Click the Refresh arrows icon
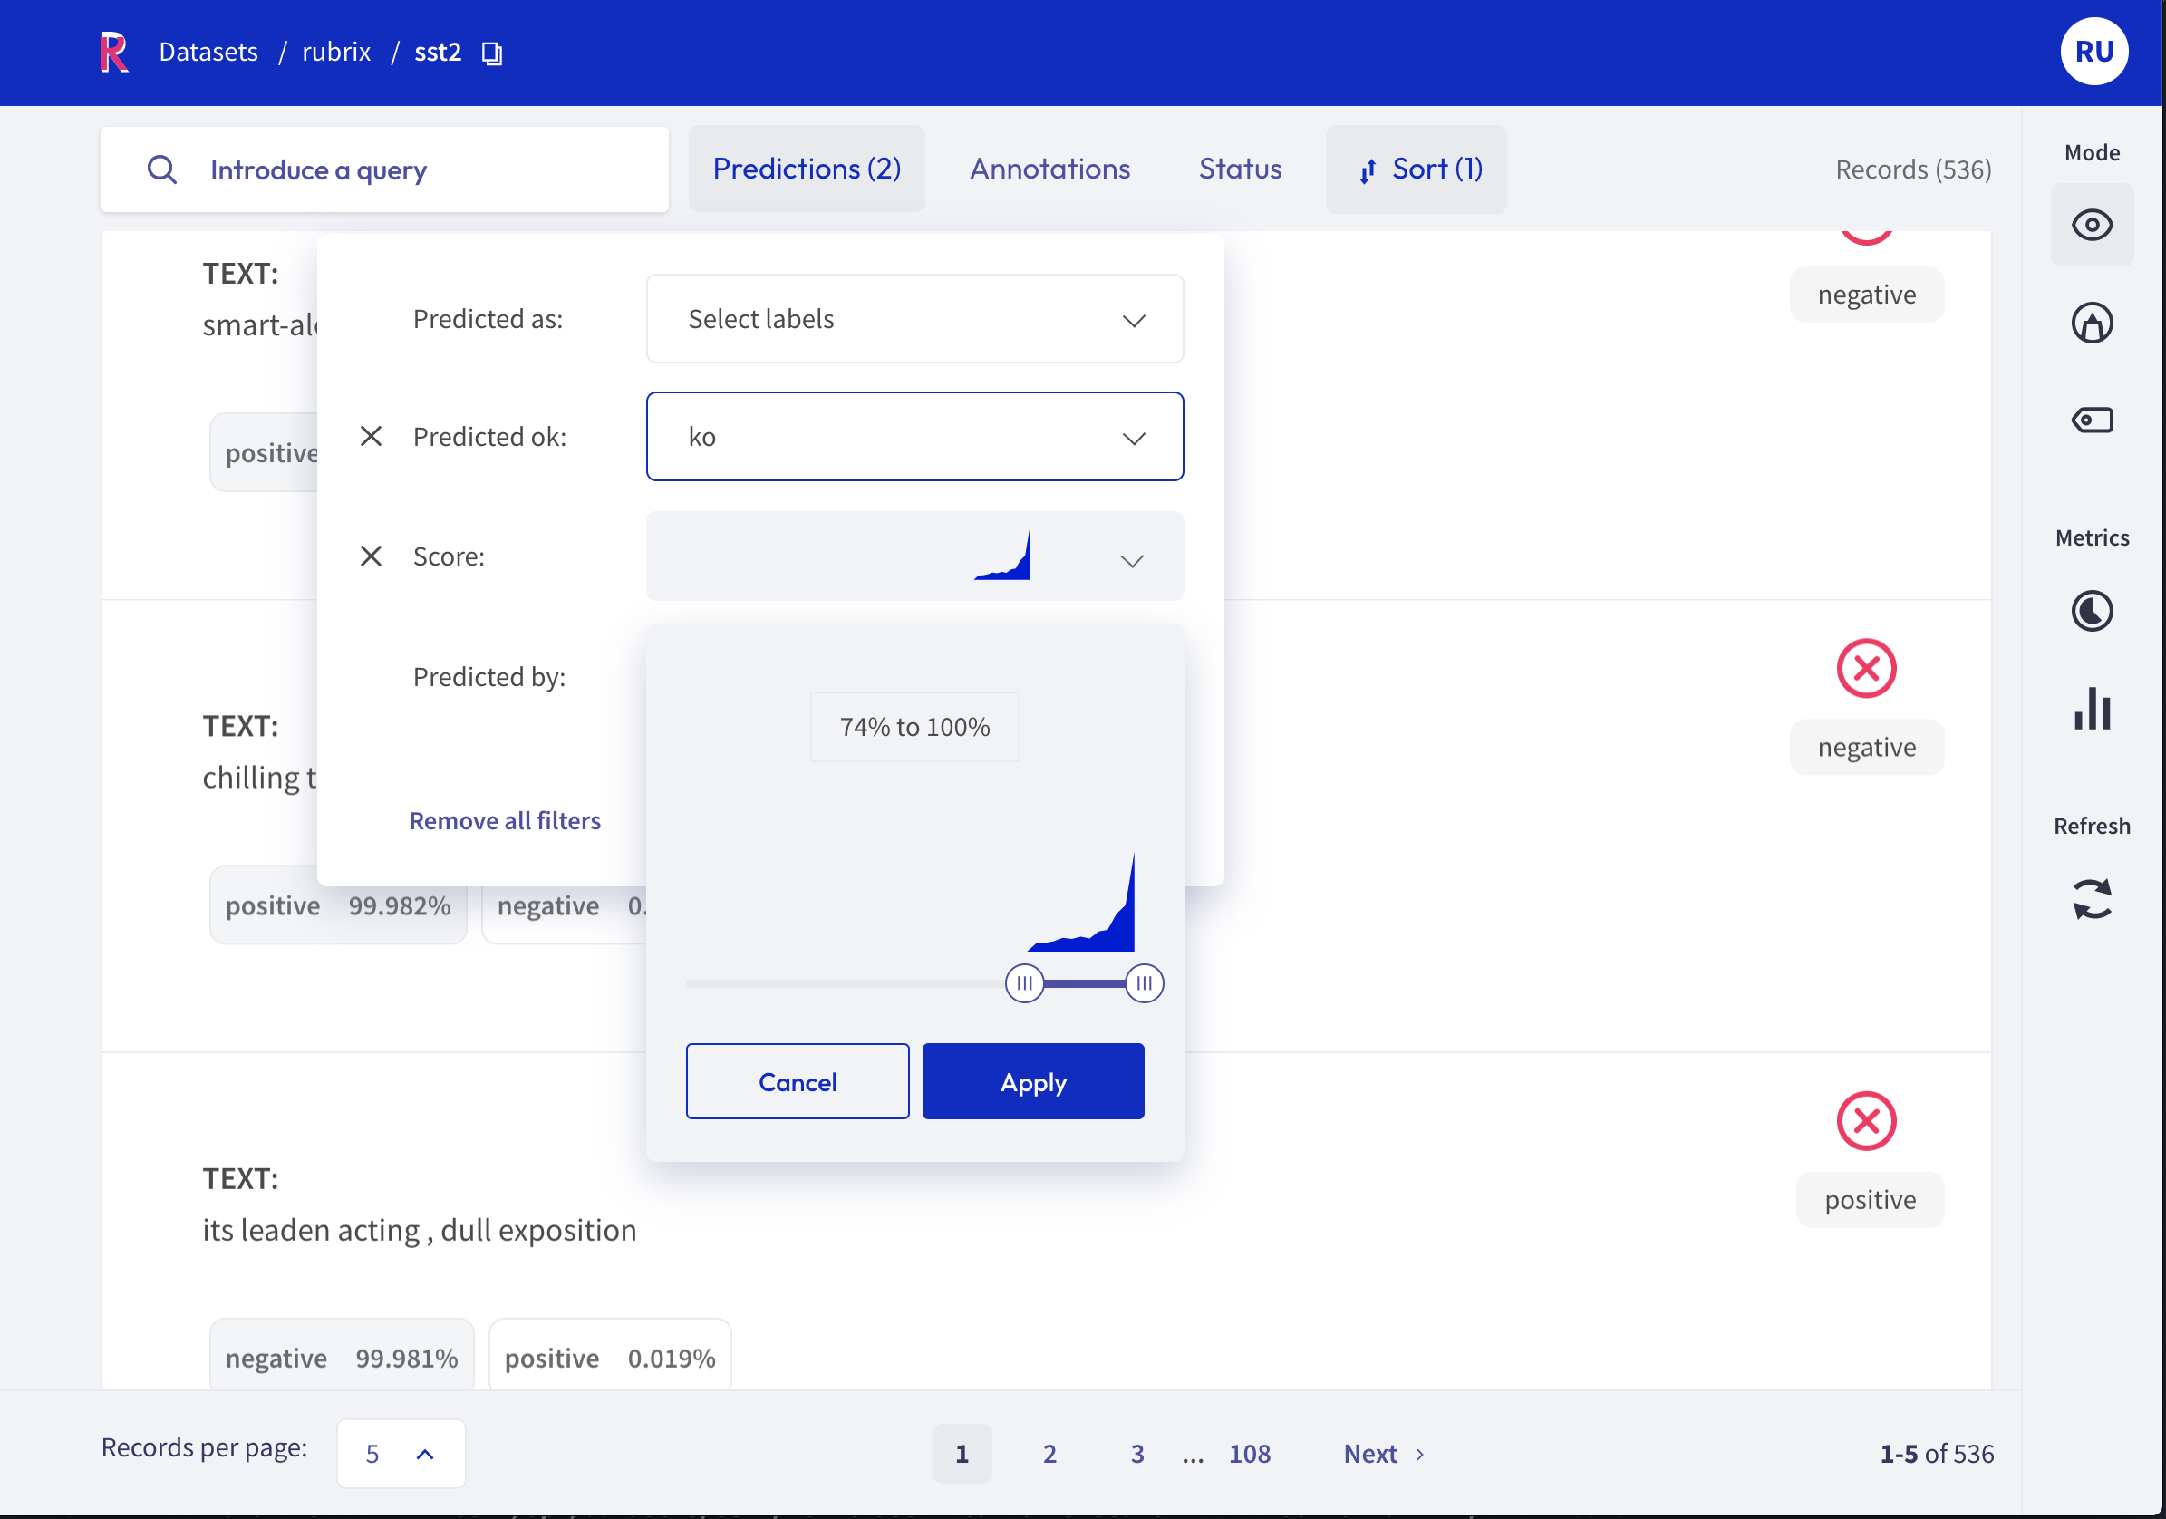Viewport: 2166px width, 1519px height. click(2091, 898)
